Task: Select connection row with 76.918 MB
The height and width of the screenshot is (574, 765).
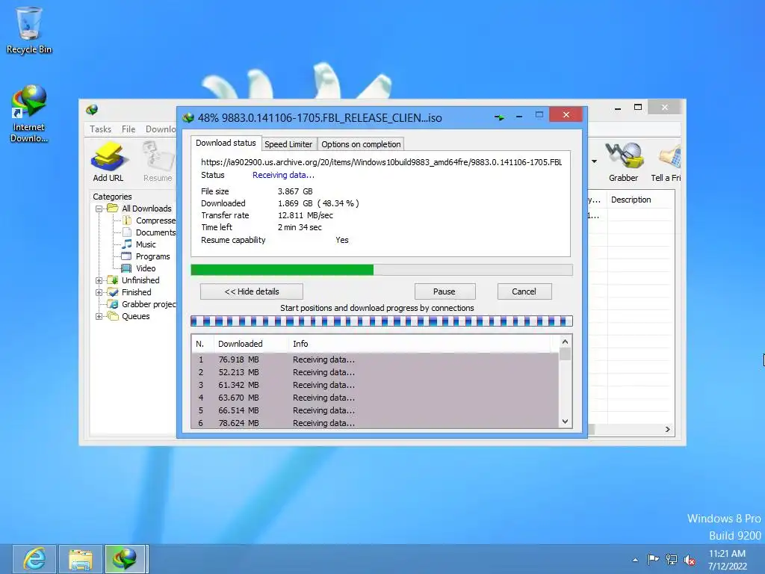Action: click(x=375, y=359)
